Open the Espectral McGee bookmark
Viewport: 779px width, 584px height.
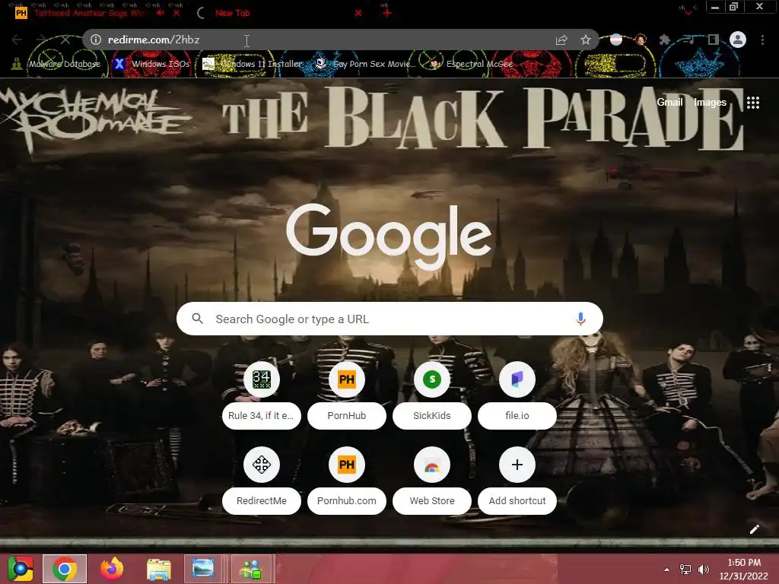[471, 64]
